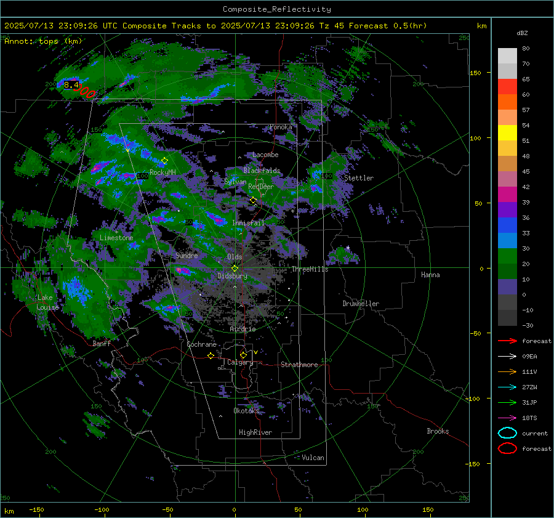
Task: Click the Ponoka city label
Action: coord(281,127)
